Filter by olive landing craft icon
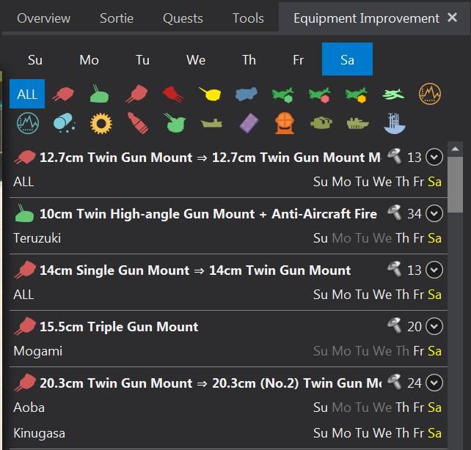 tap(211, 123)
